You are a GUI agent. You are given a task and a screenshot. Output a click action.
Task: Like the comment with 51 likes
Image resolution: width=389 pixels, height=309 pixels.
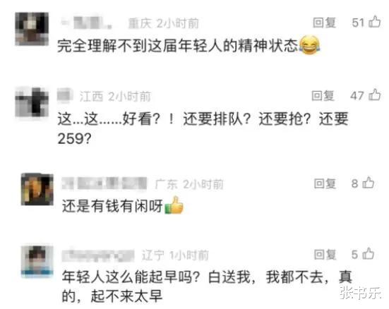point(375,22)
